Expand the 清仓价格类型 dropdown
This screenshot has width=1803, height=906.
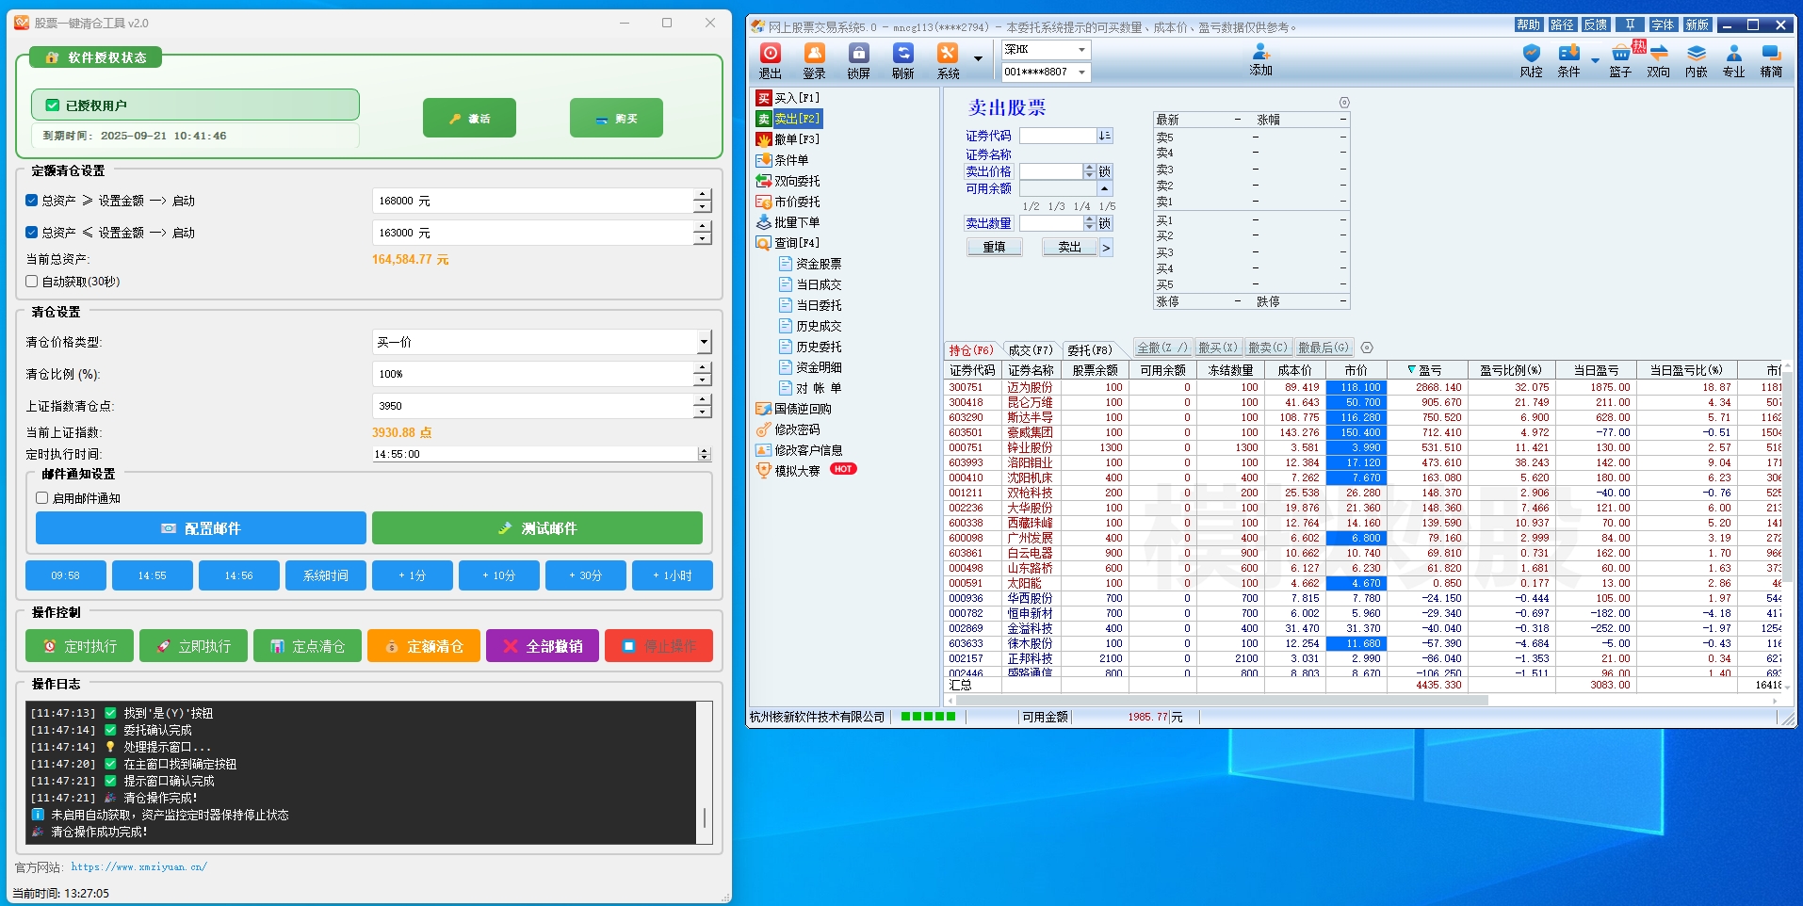[x=704, y=342]
